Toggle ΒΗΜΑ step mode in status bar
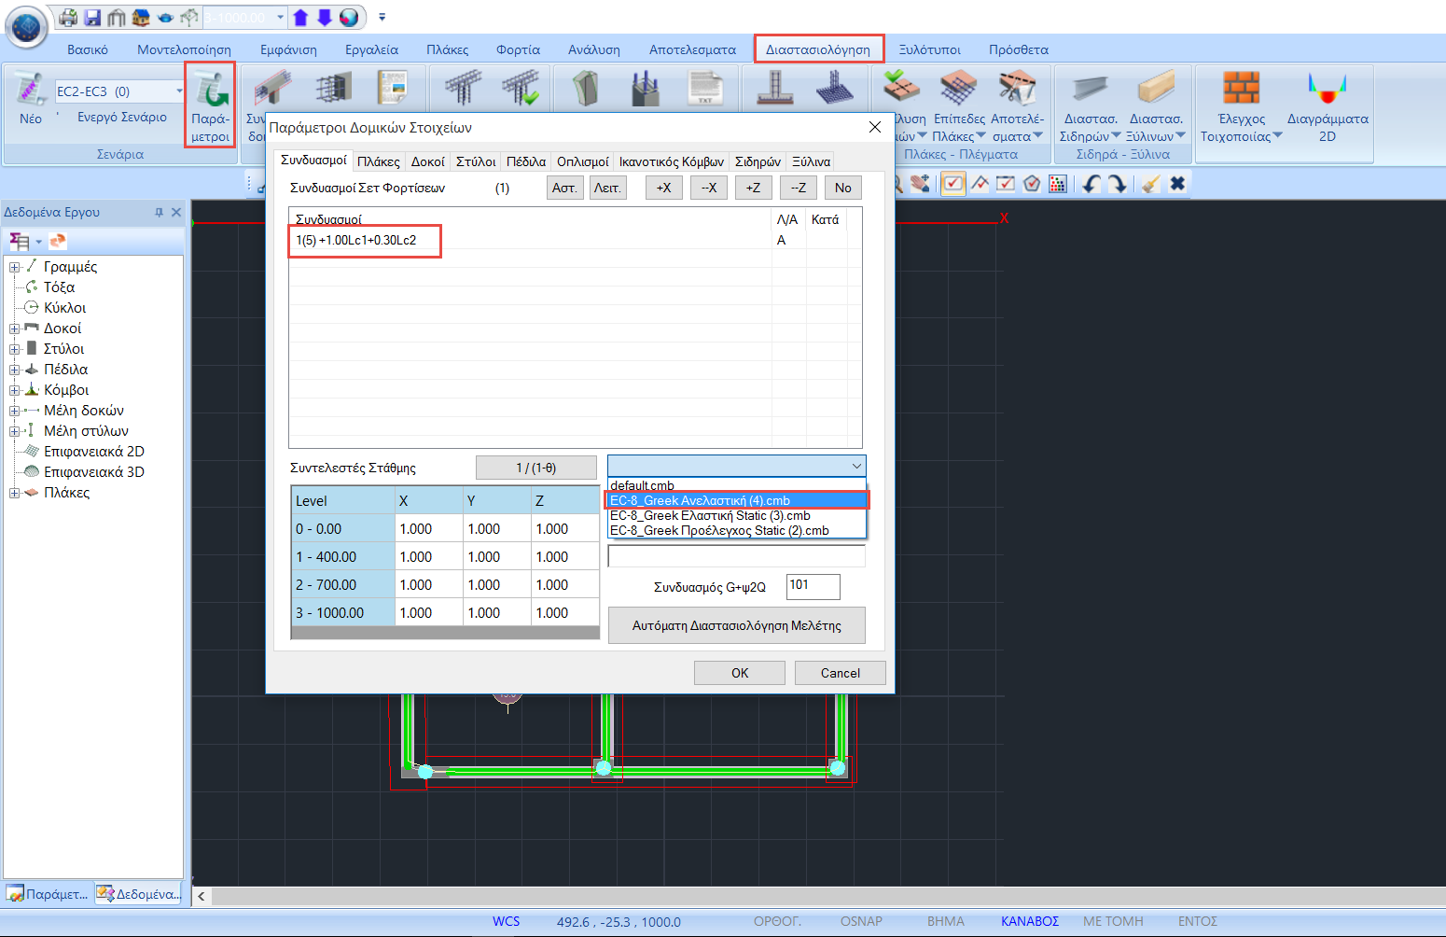 946,921
